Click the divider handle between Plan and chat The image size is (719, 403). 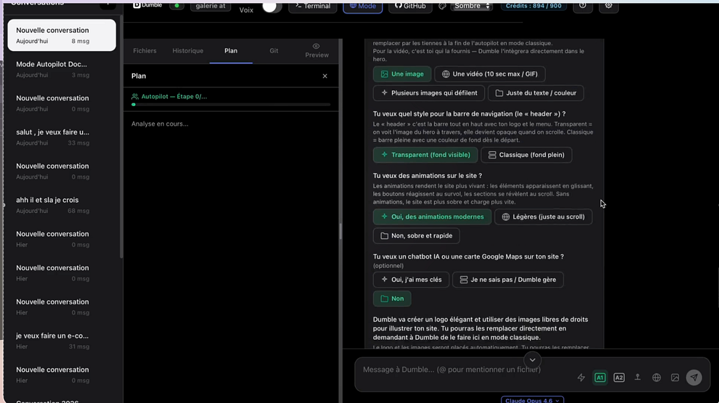click(340, 232)
